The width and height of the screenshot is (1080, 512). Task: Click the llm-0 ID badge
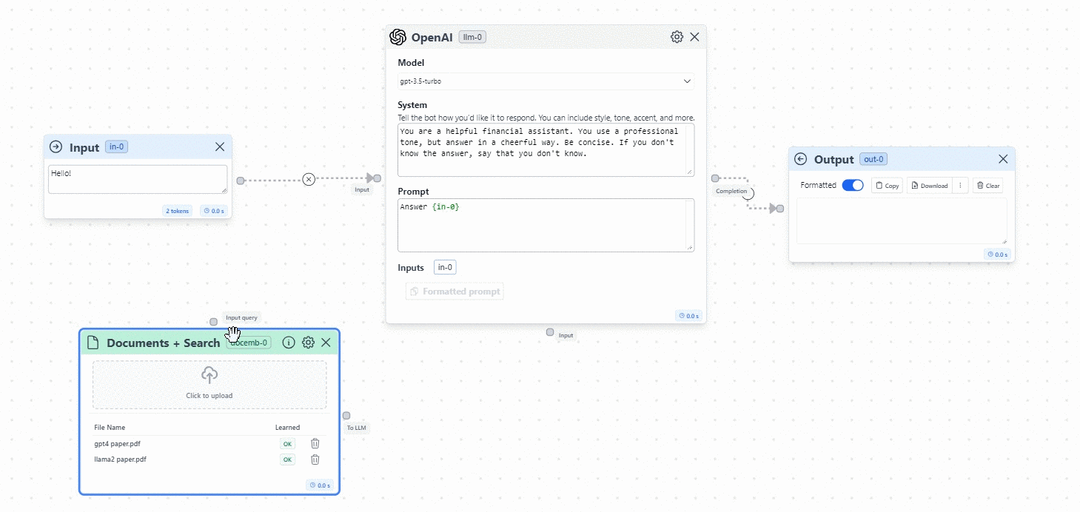click(x=472, y=37)
